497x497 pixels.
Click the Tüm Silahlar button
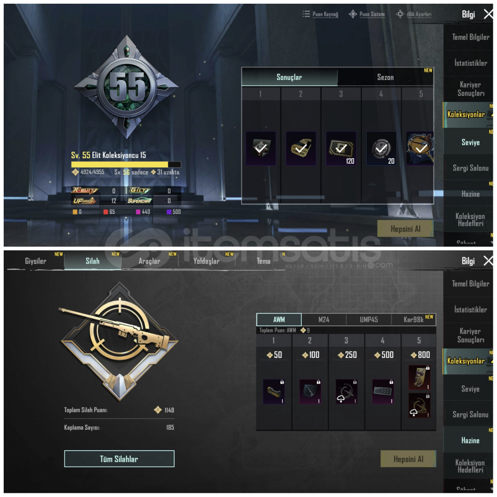pos(119,459)
